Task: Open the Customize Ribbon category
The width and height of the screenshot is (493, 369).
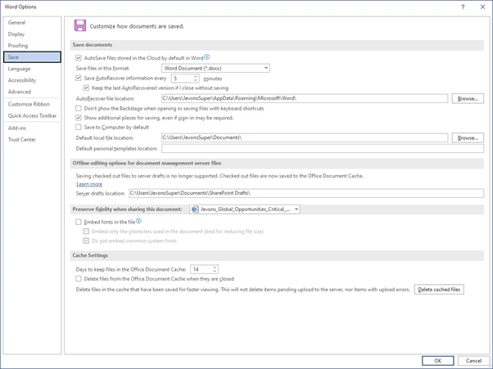Action: pyautogui.click(x=32, y=104)
